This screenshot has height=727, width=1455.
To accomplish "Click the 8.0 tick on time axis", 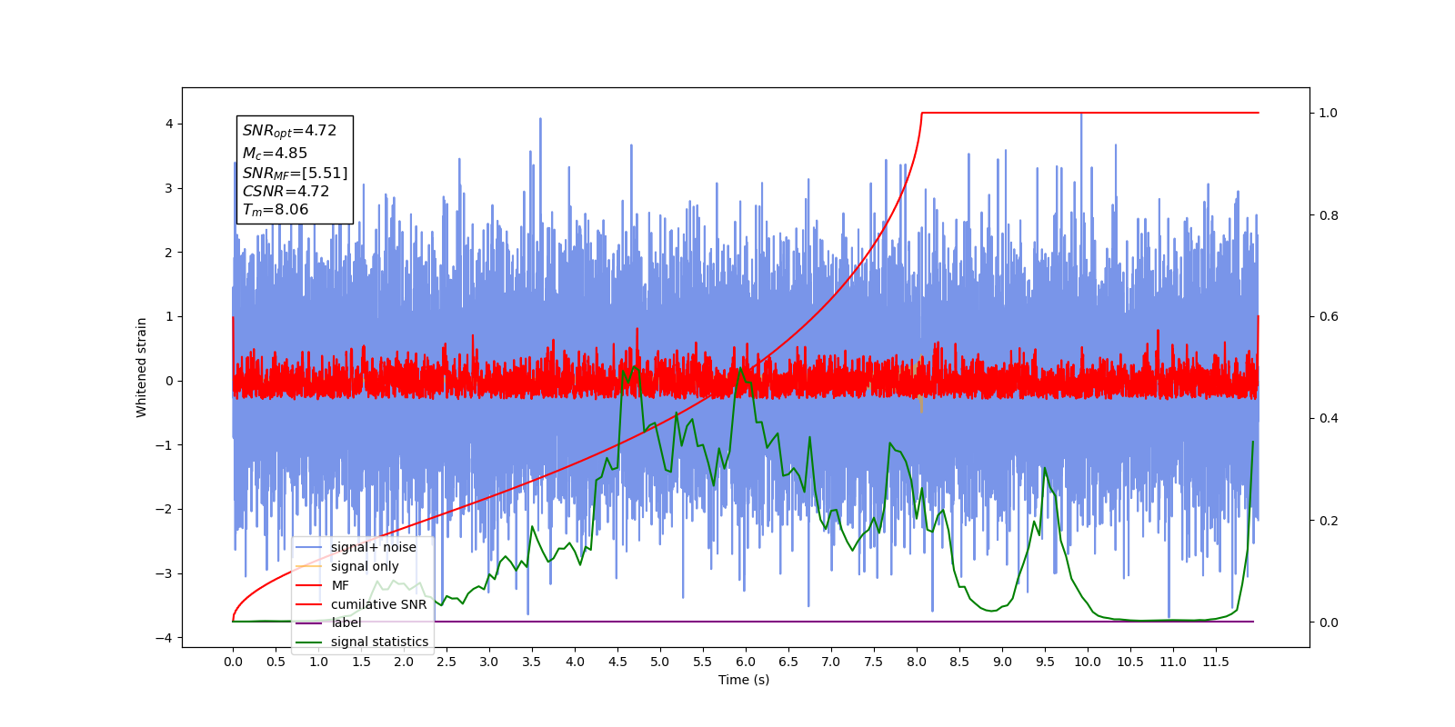I will pos(917,662).
